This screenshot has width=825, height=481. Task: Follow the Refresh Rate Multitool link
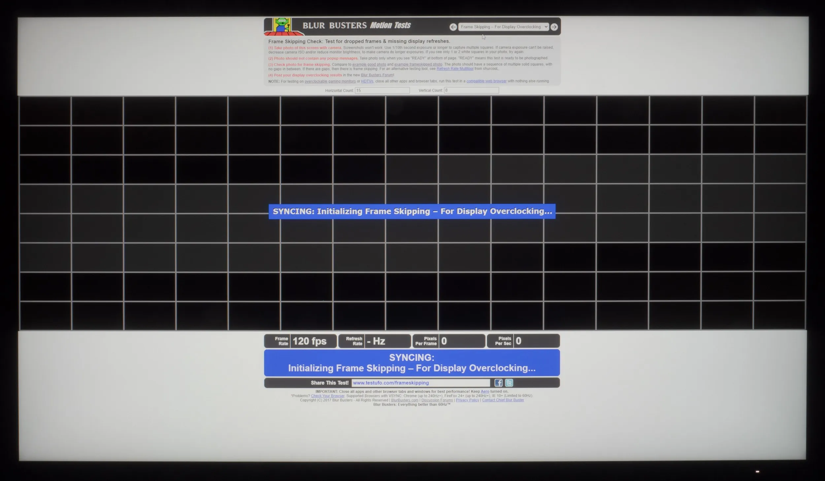pos(455,69)
